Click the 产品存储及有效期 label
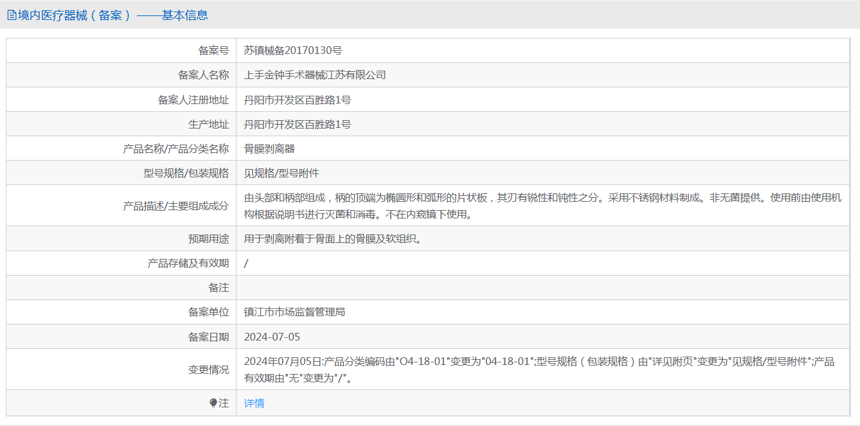Image resolution: width=860 pixels, height=426 pixels. point(188,263)
